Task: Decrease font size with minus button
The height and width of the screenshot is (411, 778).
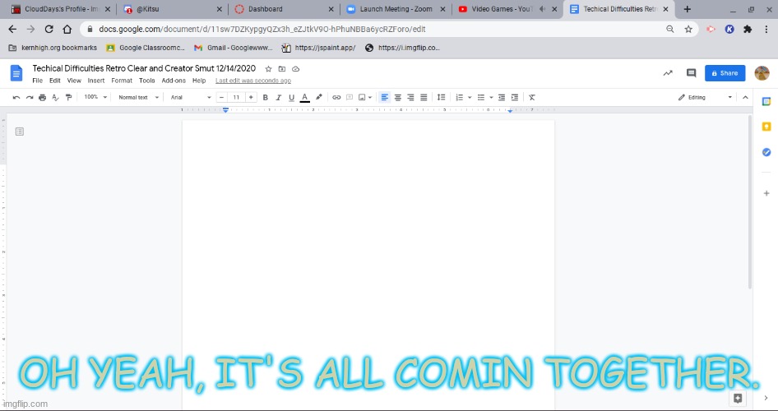Action: click(x=222, y=97)
